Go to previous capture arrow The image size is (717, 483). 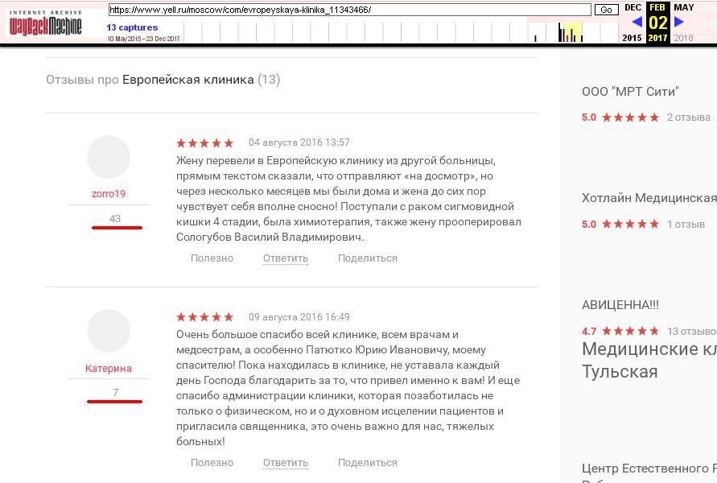point(636,23)
